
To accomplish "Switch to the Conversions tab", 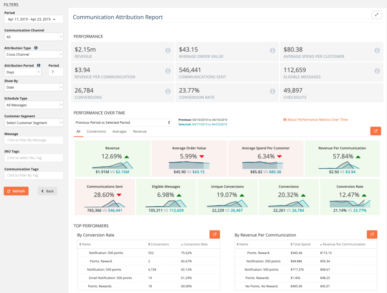I will [96, 131].
